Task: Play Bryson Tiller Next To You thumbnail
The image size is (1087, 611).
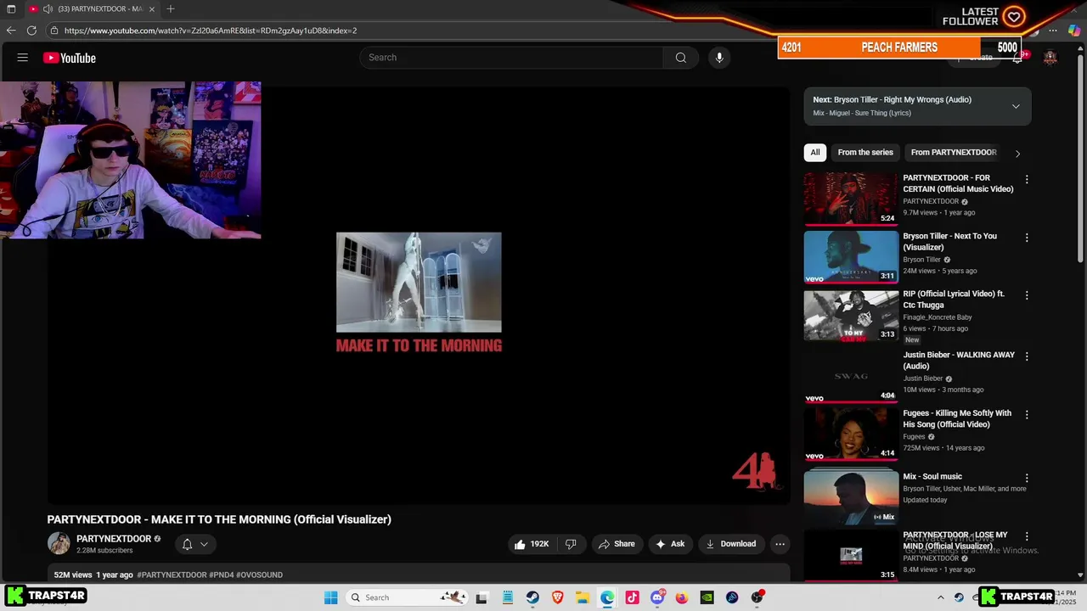Action: (851, 257)
